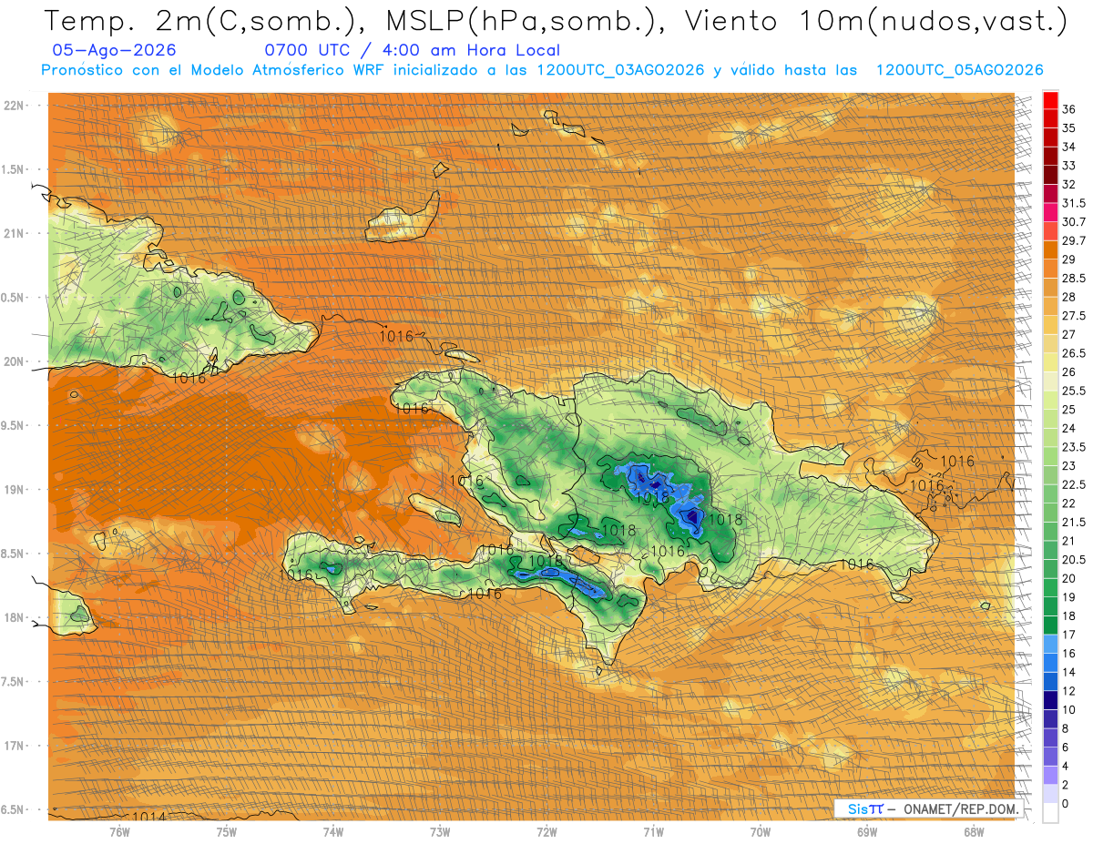The height and width of the screenshot is (844, 1093).
Task: Click the '1014' isobar label at map bottom
Action: click(149, 817)
